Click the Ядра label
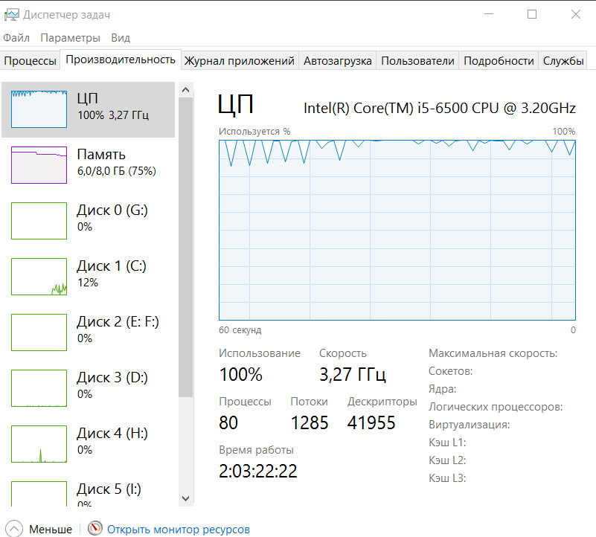Image resolution: width=596 pixels, height=537 pixels. coord(443,389)
